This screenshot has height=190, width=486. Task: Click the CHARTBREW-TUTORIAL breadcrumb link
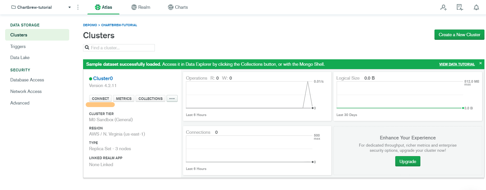pyautogui.click(x=119, y=25)
